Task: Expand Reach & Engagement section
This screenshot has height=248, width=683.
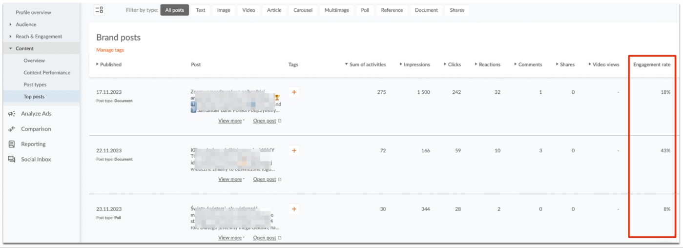Action: [x=11, y=37]
